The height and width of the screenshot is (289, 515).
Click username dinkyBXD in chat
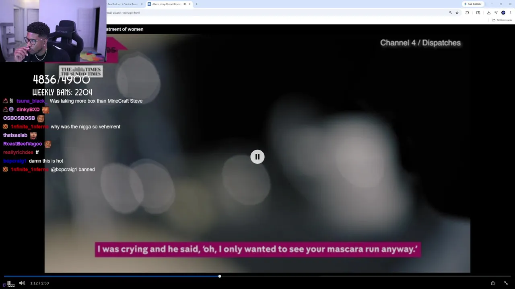tap(28, 110)
